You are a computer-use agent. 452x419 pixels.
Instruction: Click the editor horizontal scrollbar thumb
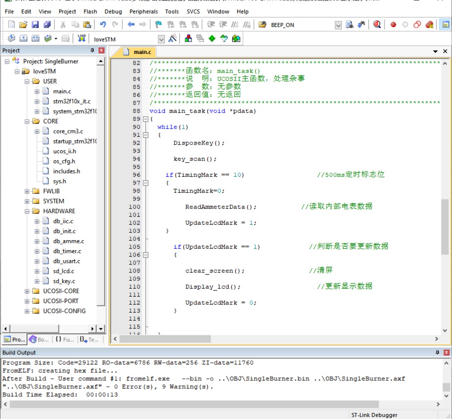[165, 339]
